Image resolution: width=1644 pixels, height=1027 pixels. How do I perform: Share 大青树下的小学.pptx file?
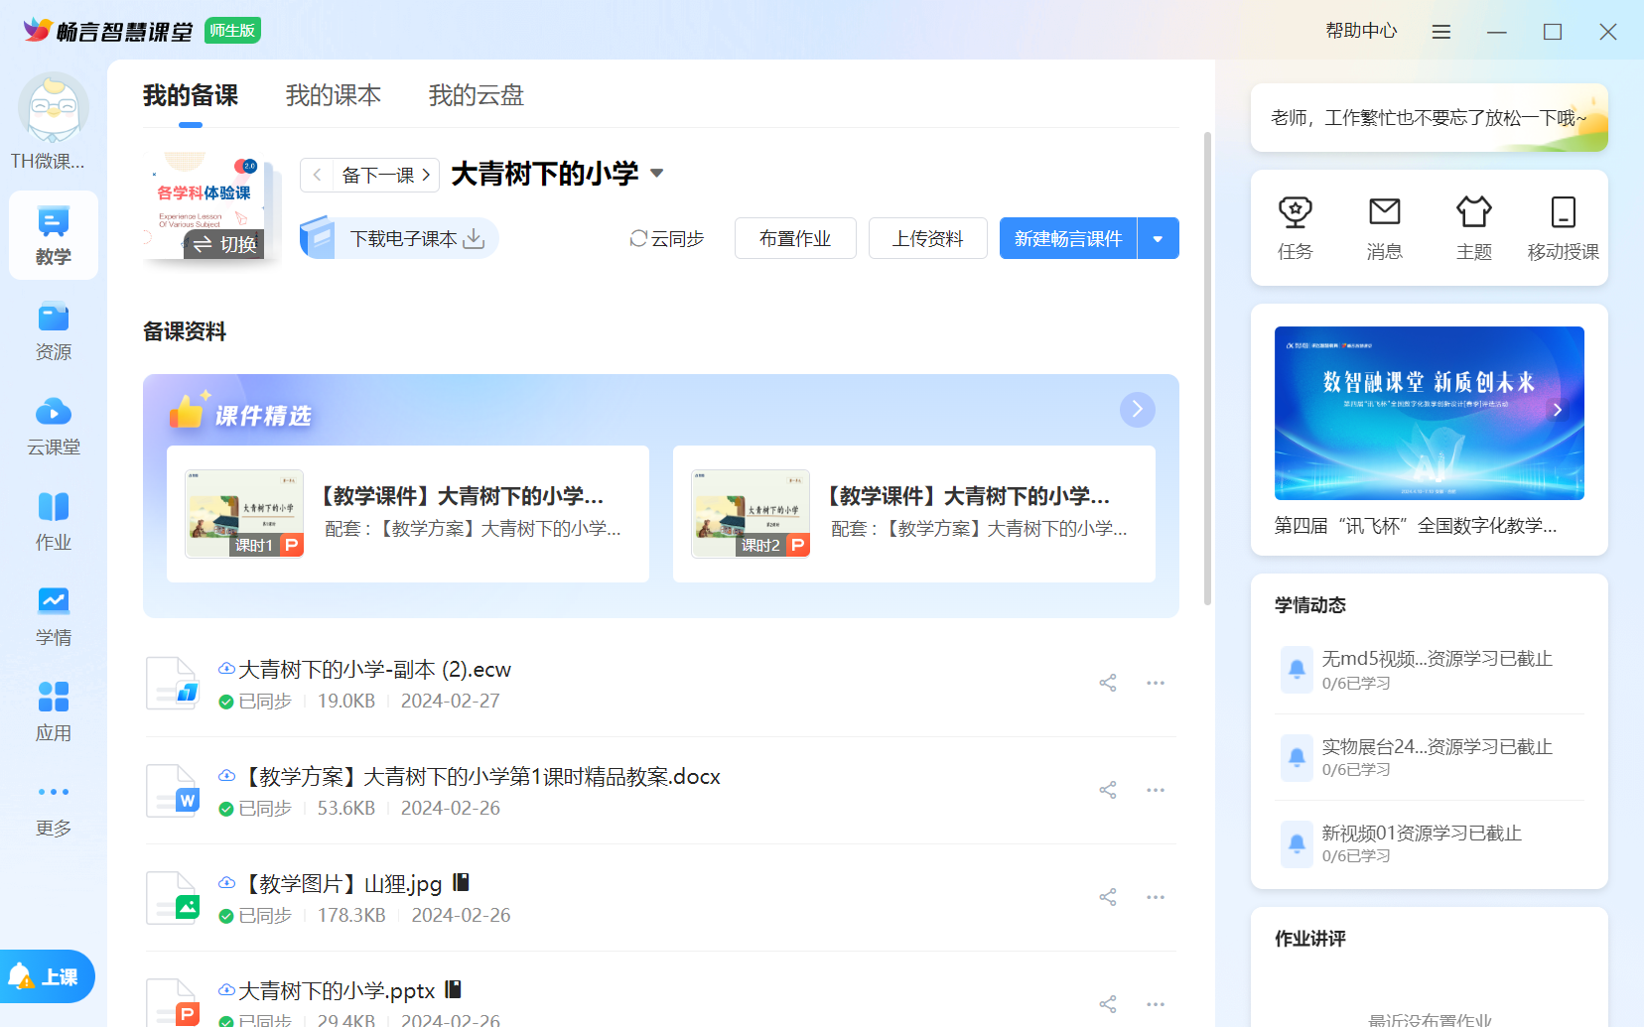click(x=1108, y=1004)
